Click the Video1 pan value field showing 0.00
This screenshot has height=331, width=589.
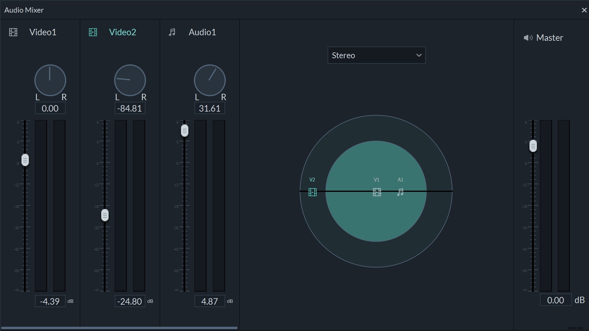[50, 108]
